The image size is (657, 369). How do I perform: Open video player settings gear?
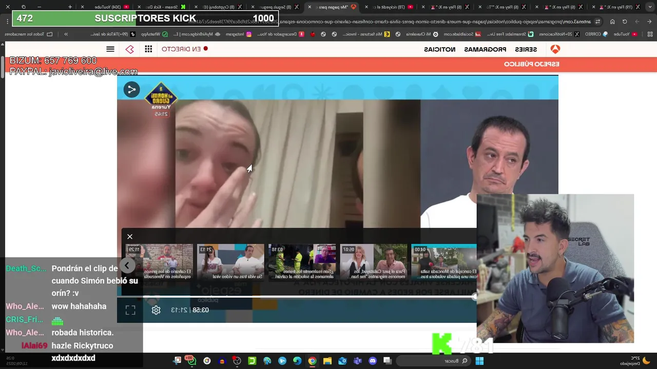pyautogui.click(x=156, y=310)
